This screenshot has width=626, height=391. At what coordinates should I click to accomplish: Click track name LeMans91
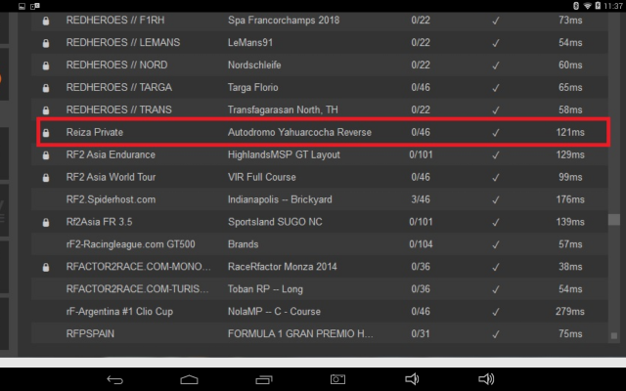[250, 42]
